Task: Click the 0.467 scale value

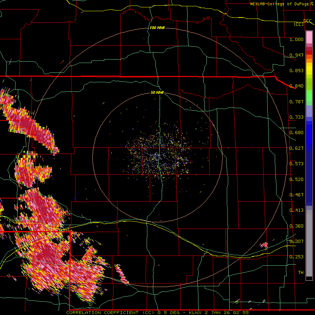Action: (x=296, y=195)
